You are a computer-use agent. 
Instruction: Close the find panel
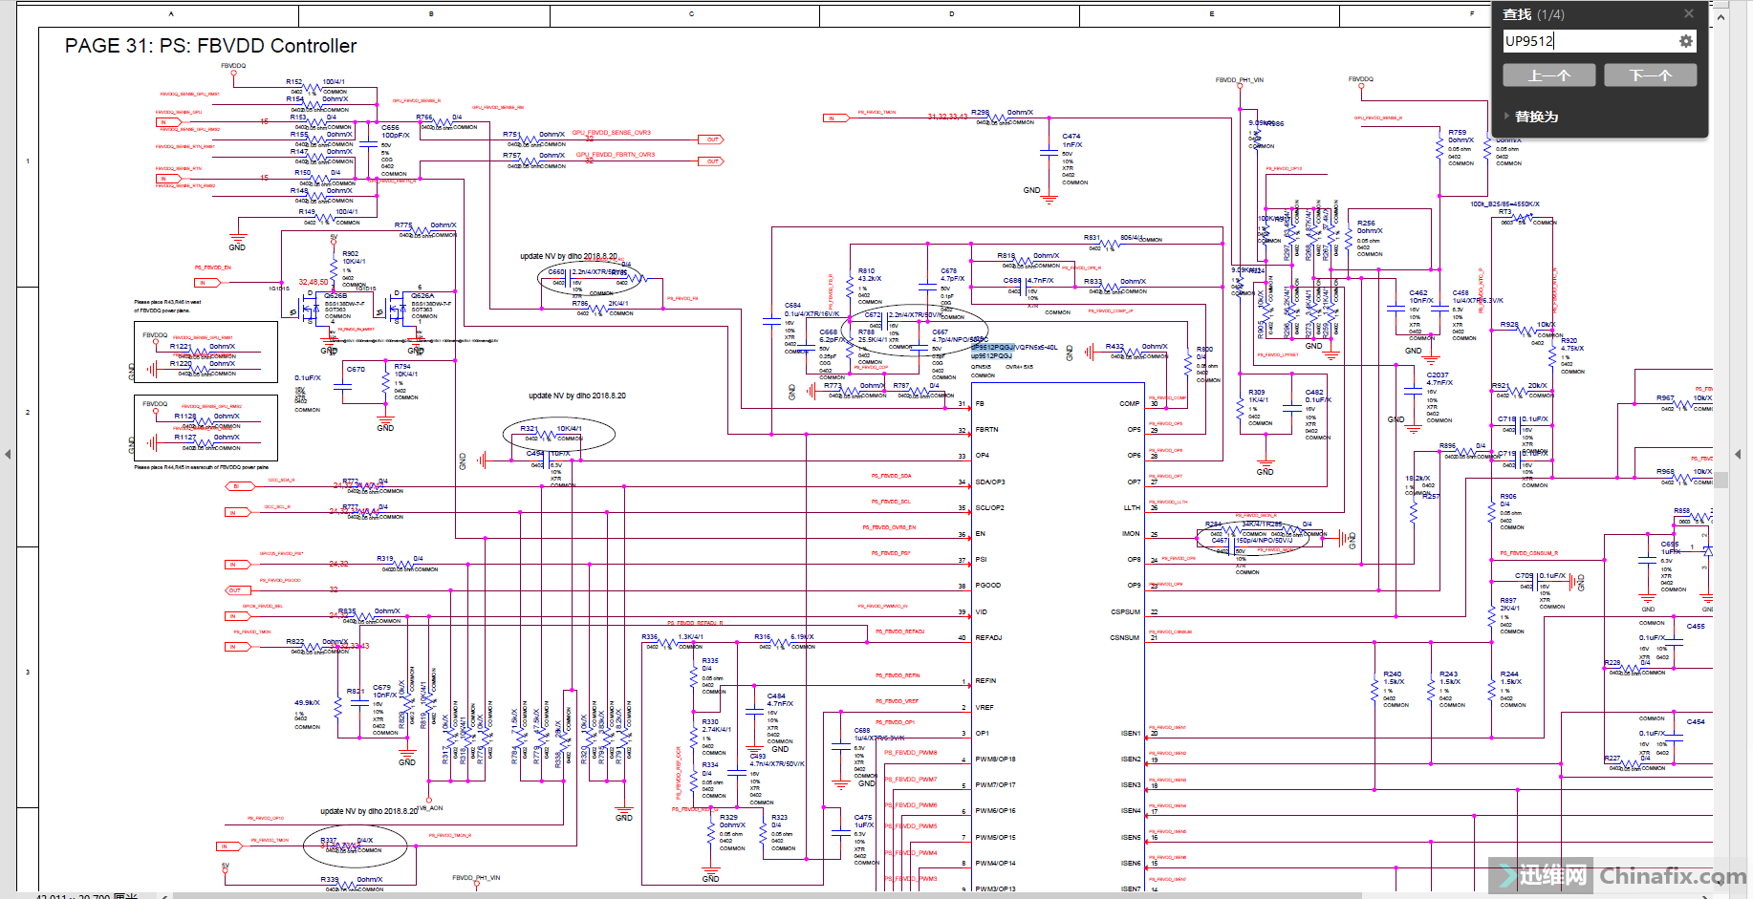click(1688, 13)
